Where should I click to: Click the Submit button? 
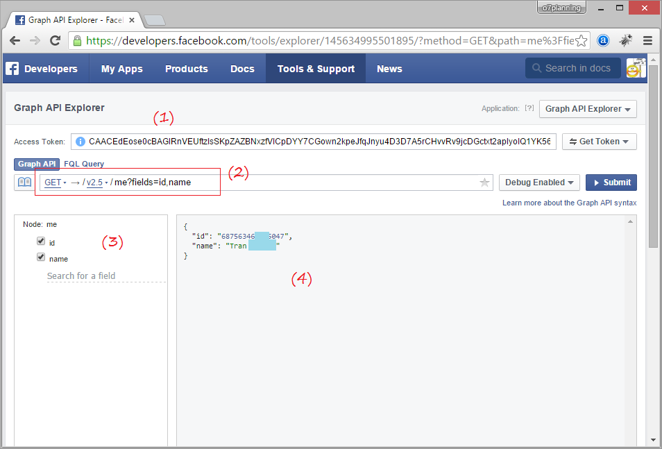pos(611,183)
